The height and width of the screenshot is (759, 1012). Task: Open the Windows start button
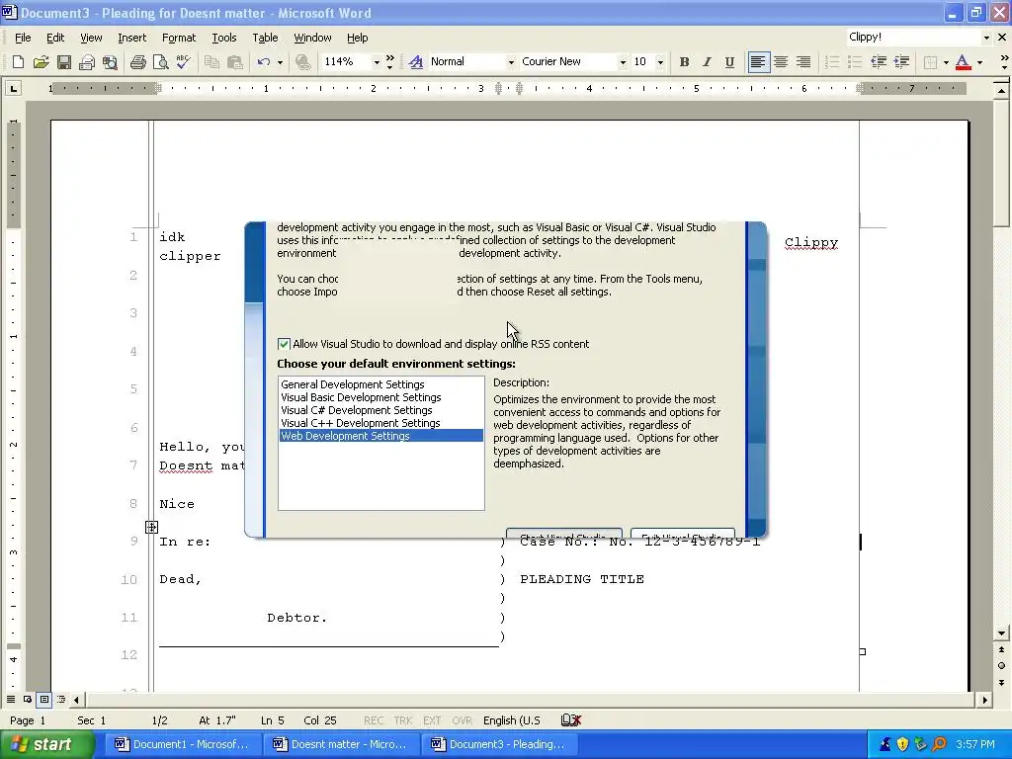(46, 744)
